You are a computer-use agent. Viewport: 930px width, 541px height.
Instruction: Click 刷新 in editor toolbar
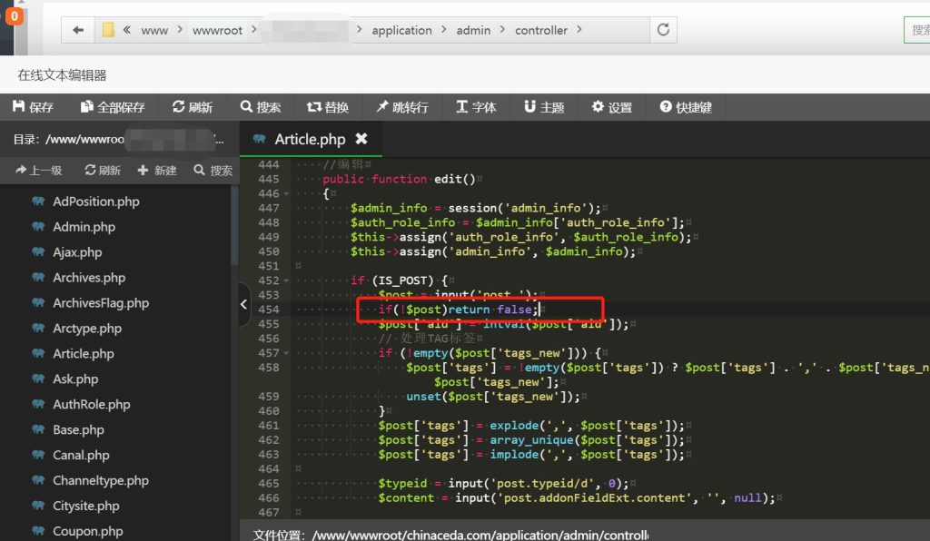[x=193, y=107]
